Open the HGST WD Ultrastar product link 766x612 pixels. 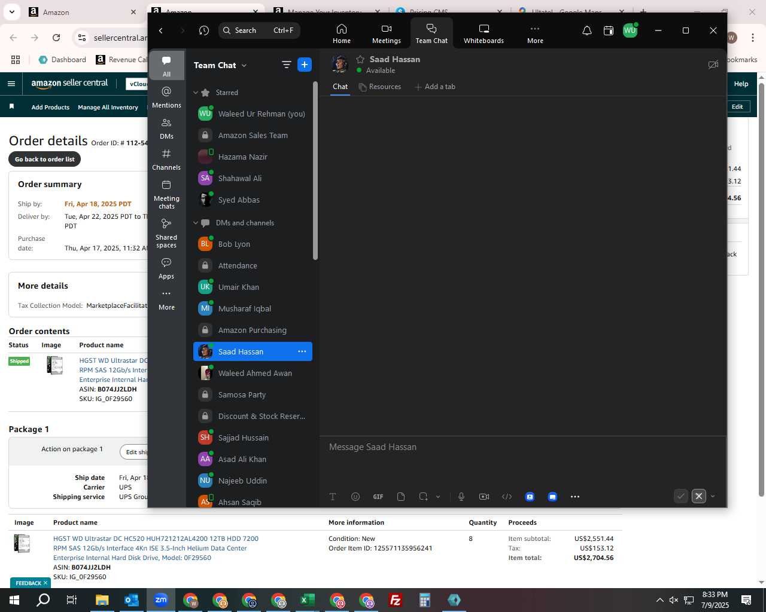(156, 548)
